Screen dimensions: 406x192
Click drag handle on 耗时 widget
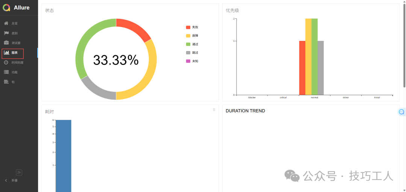pyautogui.click(x=214, y=110)
